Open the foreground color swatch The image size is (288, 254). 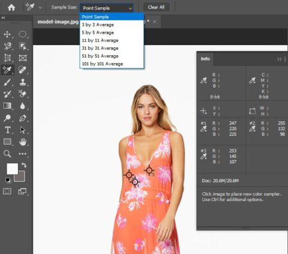(x=11, y=168)
